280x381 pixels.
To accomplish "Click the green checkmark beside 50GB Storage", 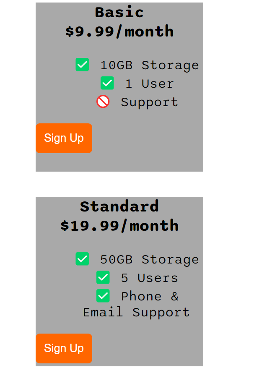I will pos(82,259).
